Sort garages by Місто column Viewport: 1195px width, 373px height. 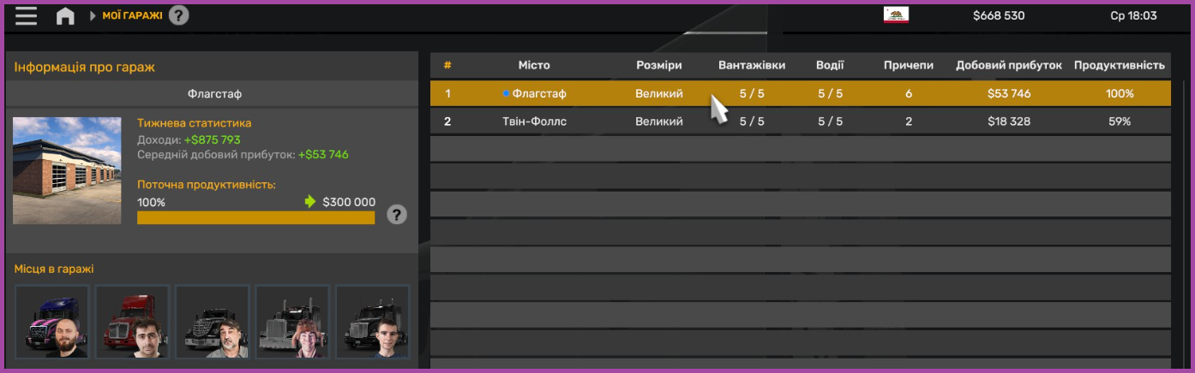pos(534,65)
